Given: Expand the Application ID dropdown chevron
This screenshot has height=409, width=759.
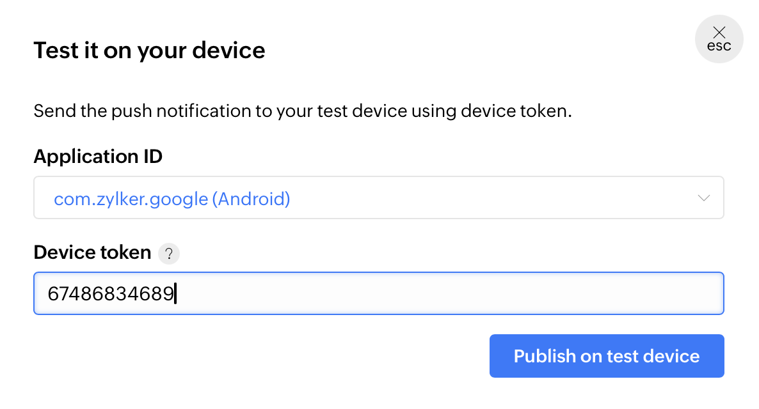Looking at the screenshot, I should pos(704,198).
